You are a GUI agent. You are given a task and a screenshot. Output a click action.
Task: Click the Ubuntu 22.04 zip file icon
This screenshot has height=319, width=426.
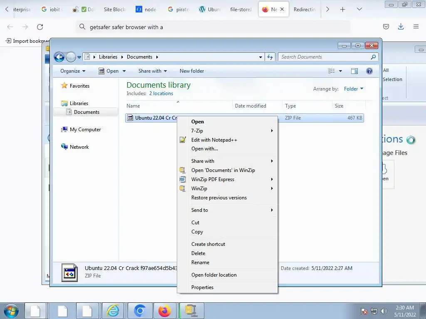pos(130,118)
